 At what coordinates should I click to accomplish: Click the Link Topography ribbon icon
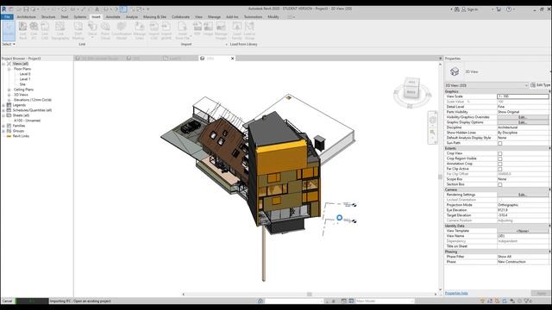[x=60, y=31]
